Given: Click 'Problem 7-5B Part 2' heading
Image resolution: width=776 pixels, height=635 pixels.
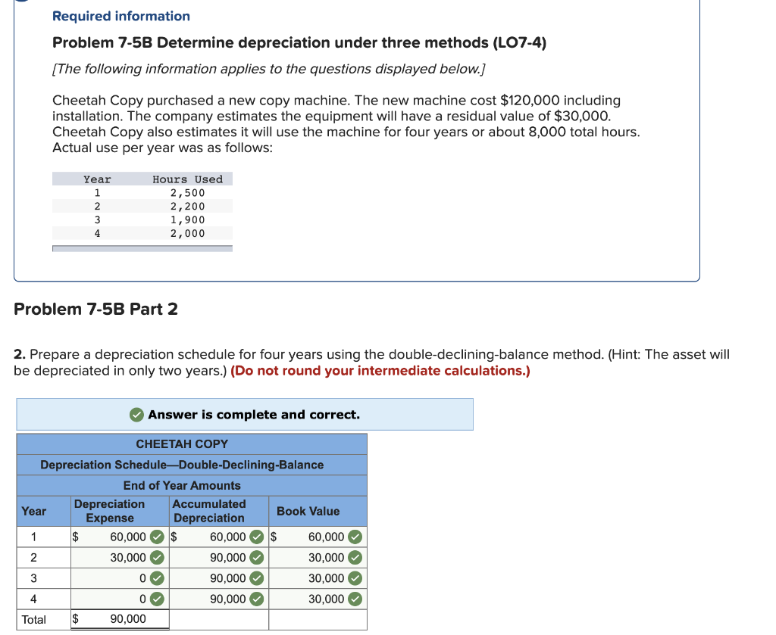Looking at the screenshot, I should pyautogui.click(x=95, y=309).
